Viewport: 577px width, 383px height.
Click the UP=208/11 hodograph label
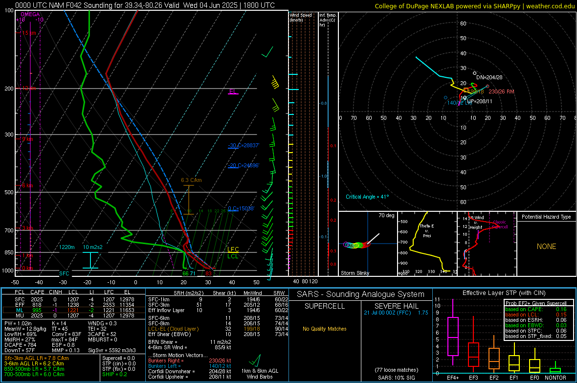point(480,101)
